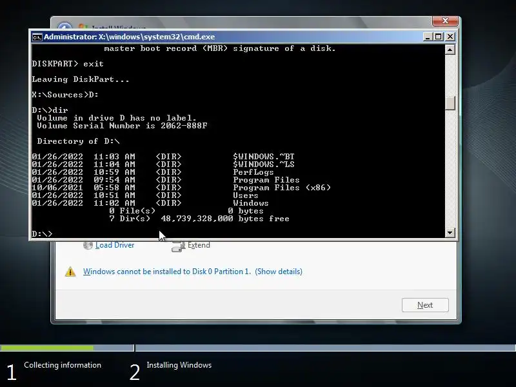Image resolution: width=516 pixels, height=387 pixels.
Task: Click the cmd vertical scrollbar thumb
Action: [x=450, y=103]
